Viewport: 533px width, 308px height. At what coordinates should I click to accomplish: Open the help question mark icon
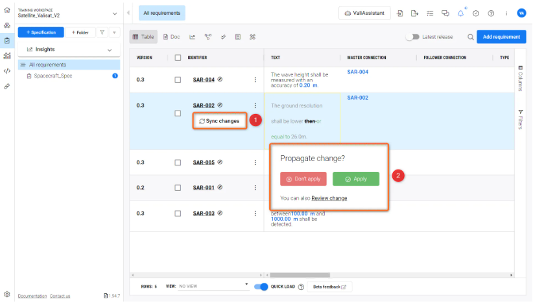(x=491, y=13)
